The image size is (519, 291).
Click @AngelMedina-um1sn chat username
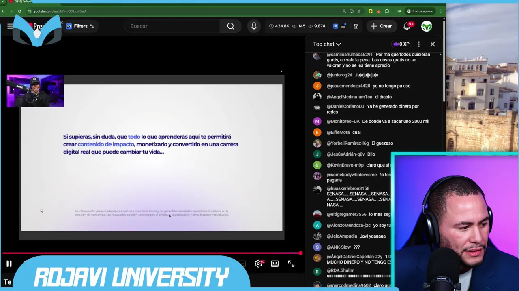pos(350,97)
